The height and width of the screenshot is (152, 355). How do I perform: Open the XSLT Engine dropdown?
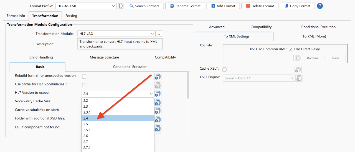click(x=259, y=78)
